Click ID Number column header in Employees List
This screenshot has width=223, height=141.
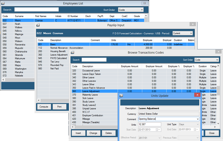point(75,16)
